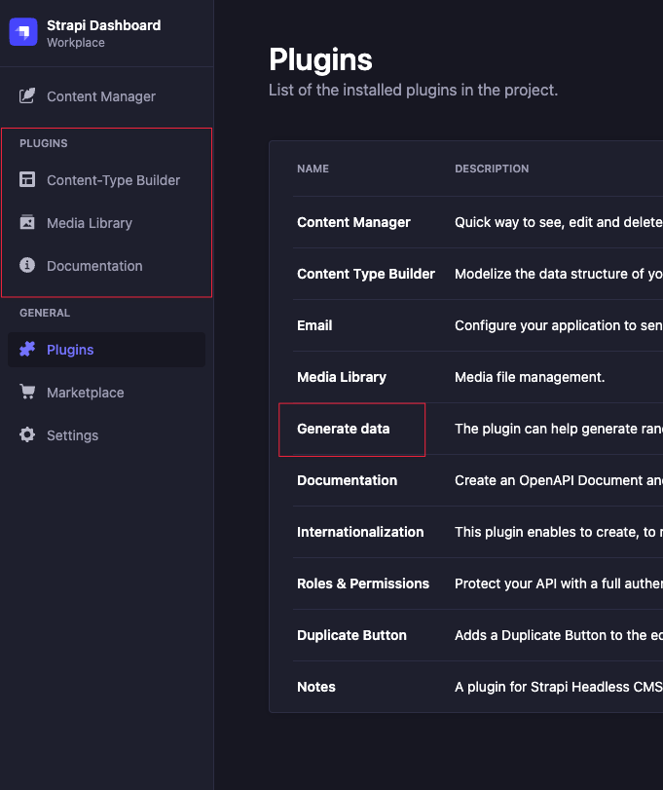Click the Strapi logo icon
663x790 pixels.
[23, 32]
